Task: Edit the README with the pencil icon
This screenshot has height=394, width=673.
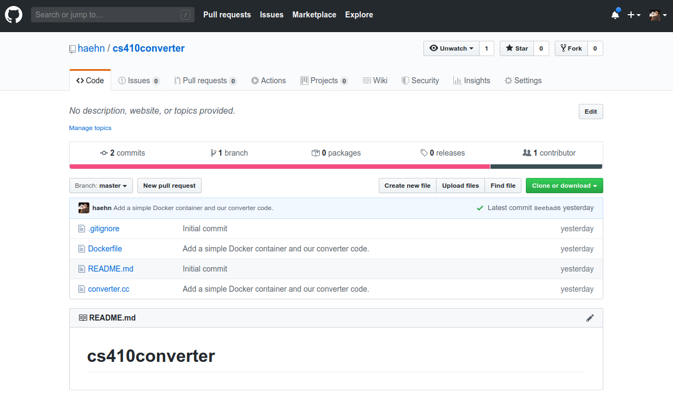Action: (590, 318)
